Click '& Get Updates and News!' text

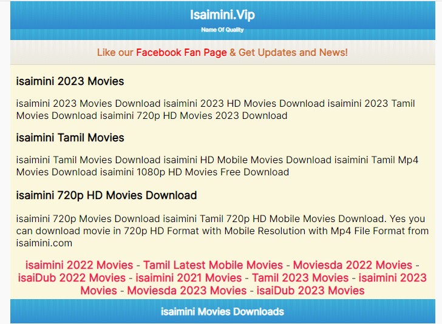point(288,52)
